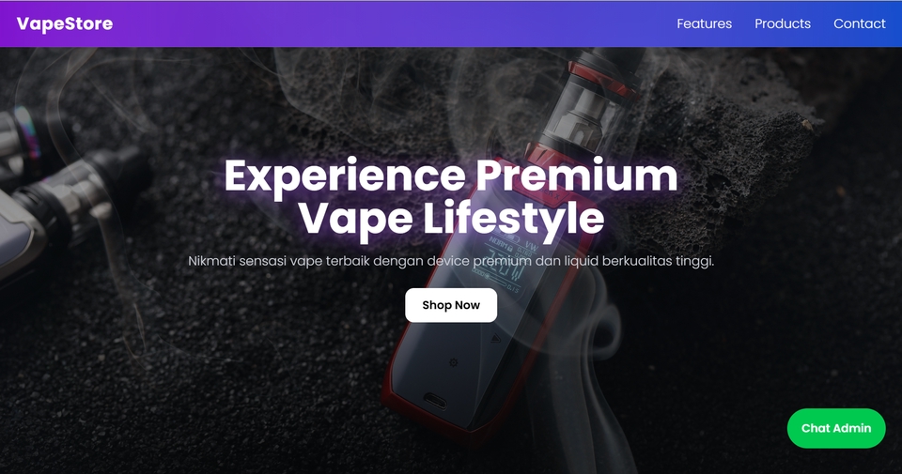Screen dimensions: 902x474
Task: Select Contact in the top navigation
Action: coord(860,23)
